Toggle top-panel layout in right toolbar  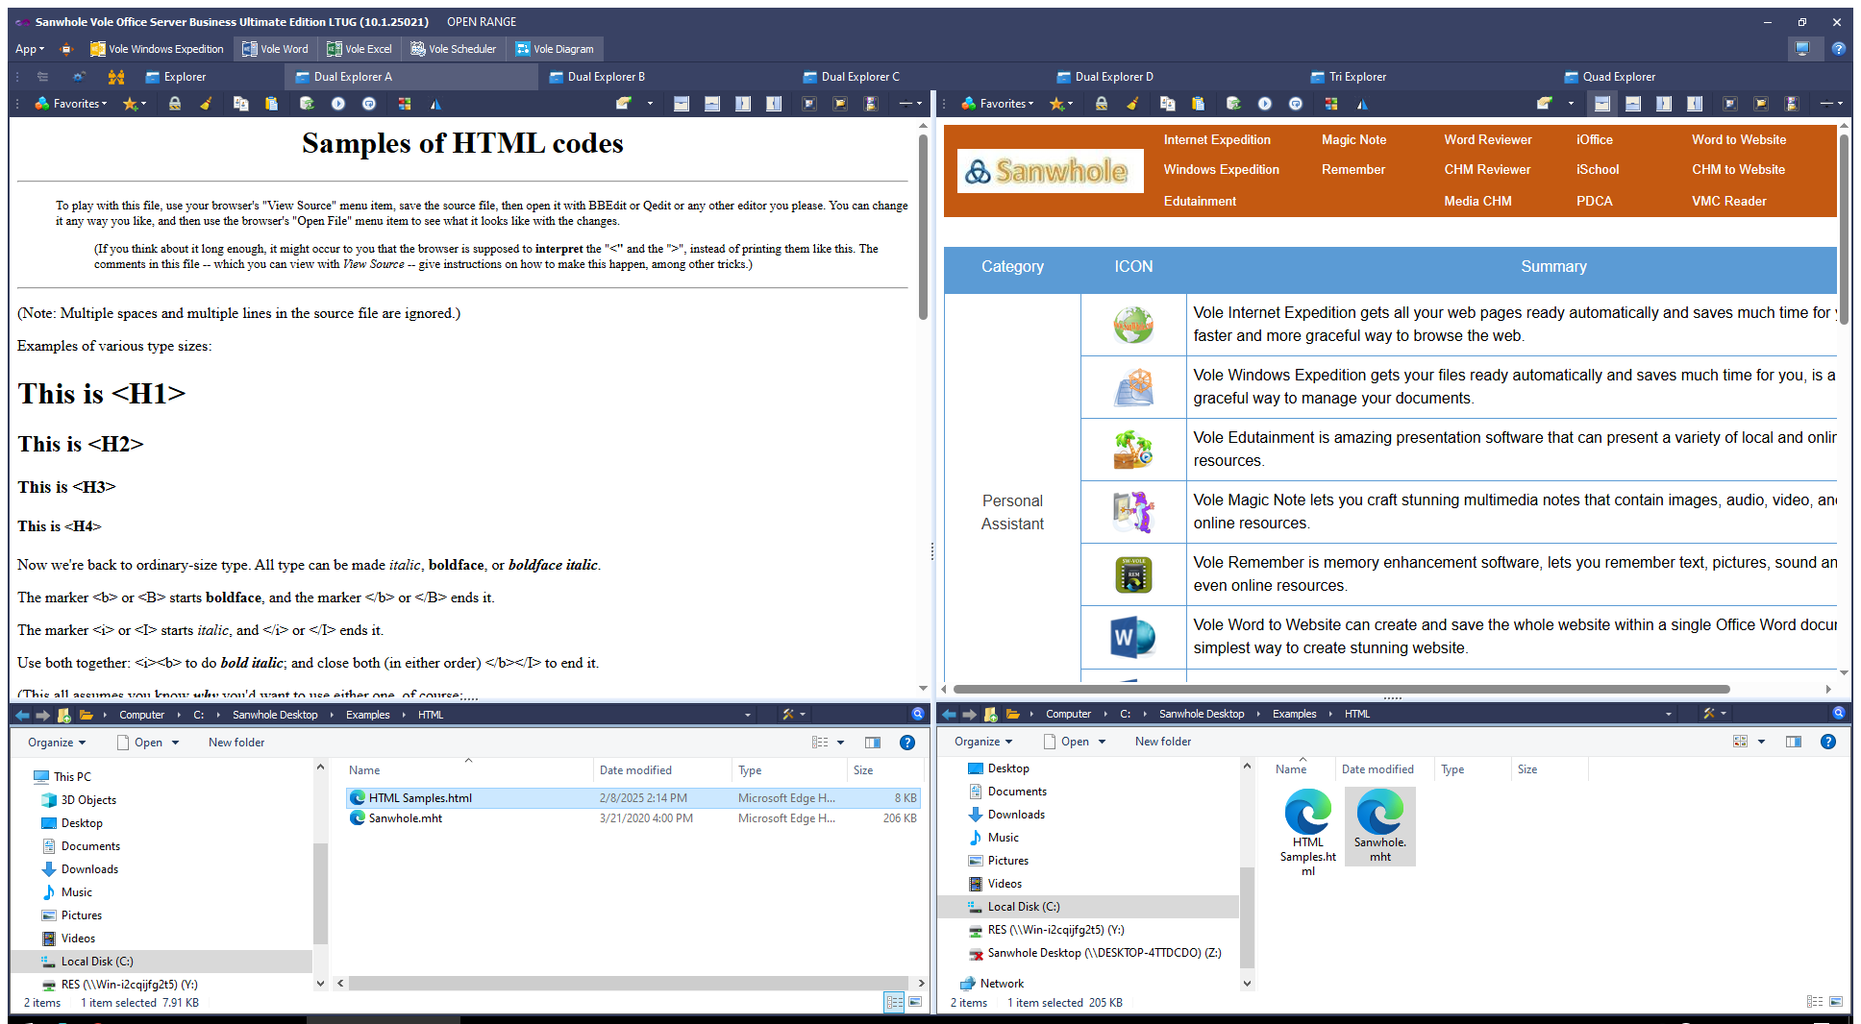(x=1602, y=104)
